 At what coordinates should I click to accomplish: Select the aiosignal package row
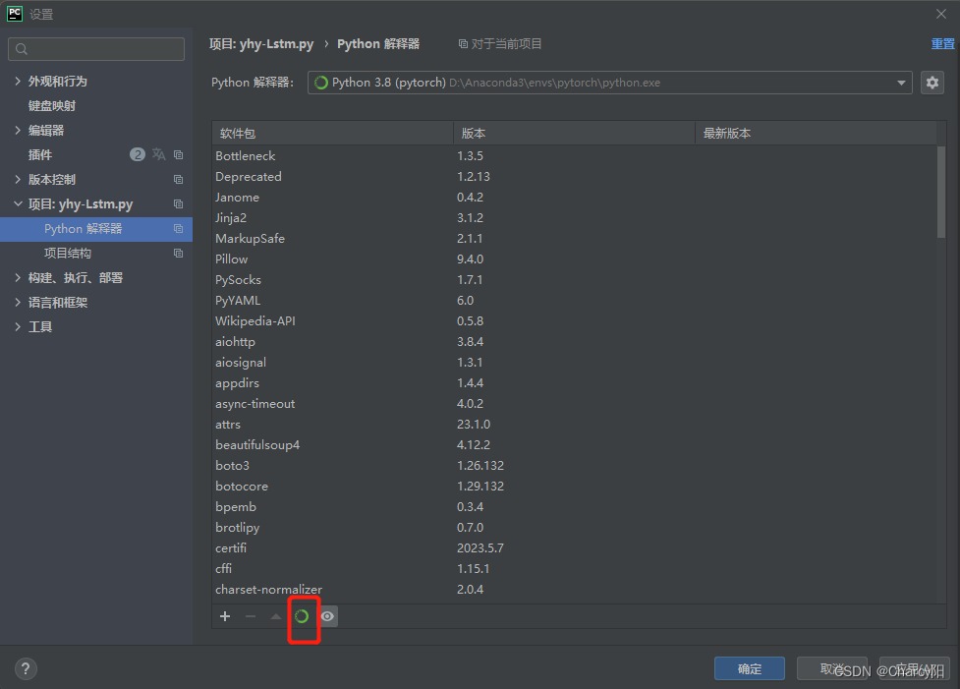pyautogui.click(x=574, y=363)
